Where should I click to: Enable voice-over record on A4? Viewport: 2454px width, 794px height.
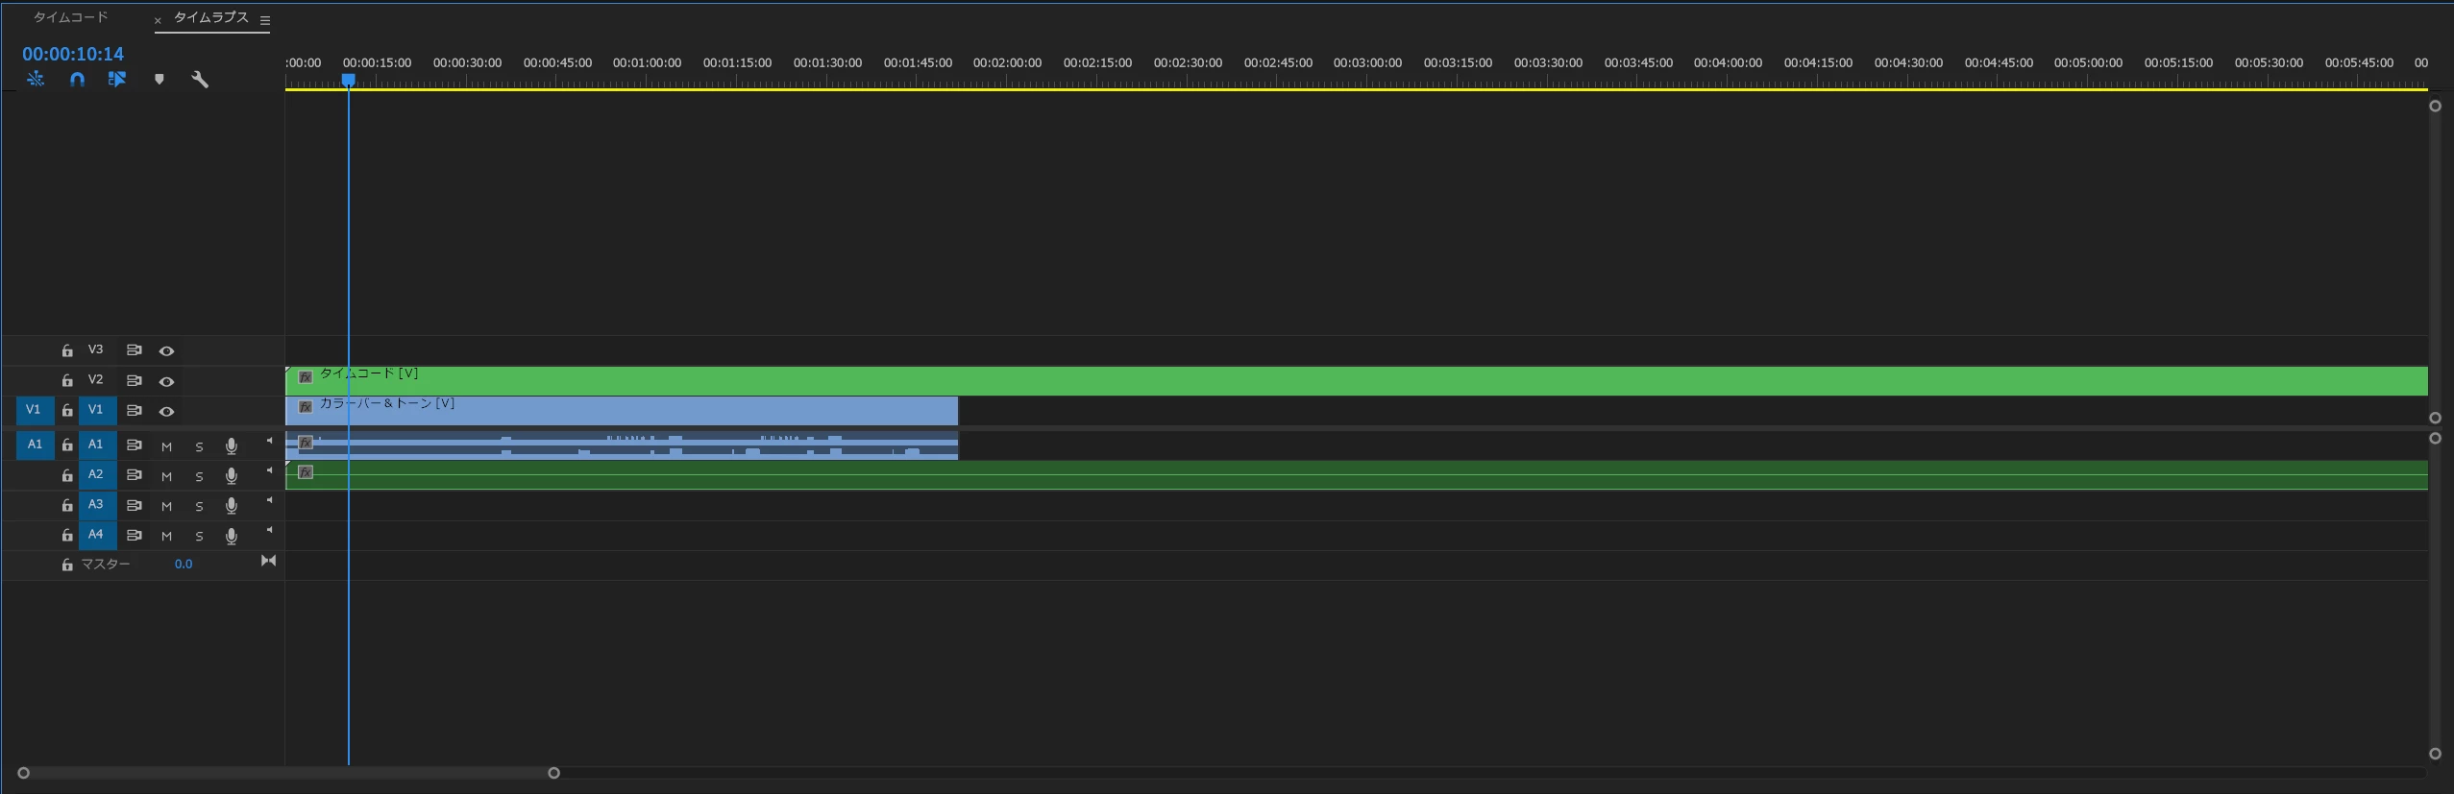tap(231, 536)
